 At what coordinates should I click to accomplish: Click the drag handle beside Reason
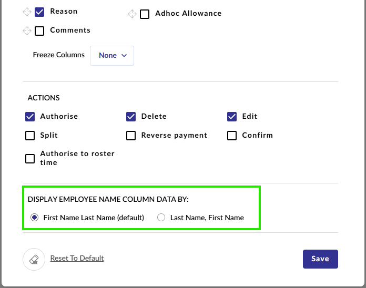click(x=27, y=12)
